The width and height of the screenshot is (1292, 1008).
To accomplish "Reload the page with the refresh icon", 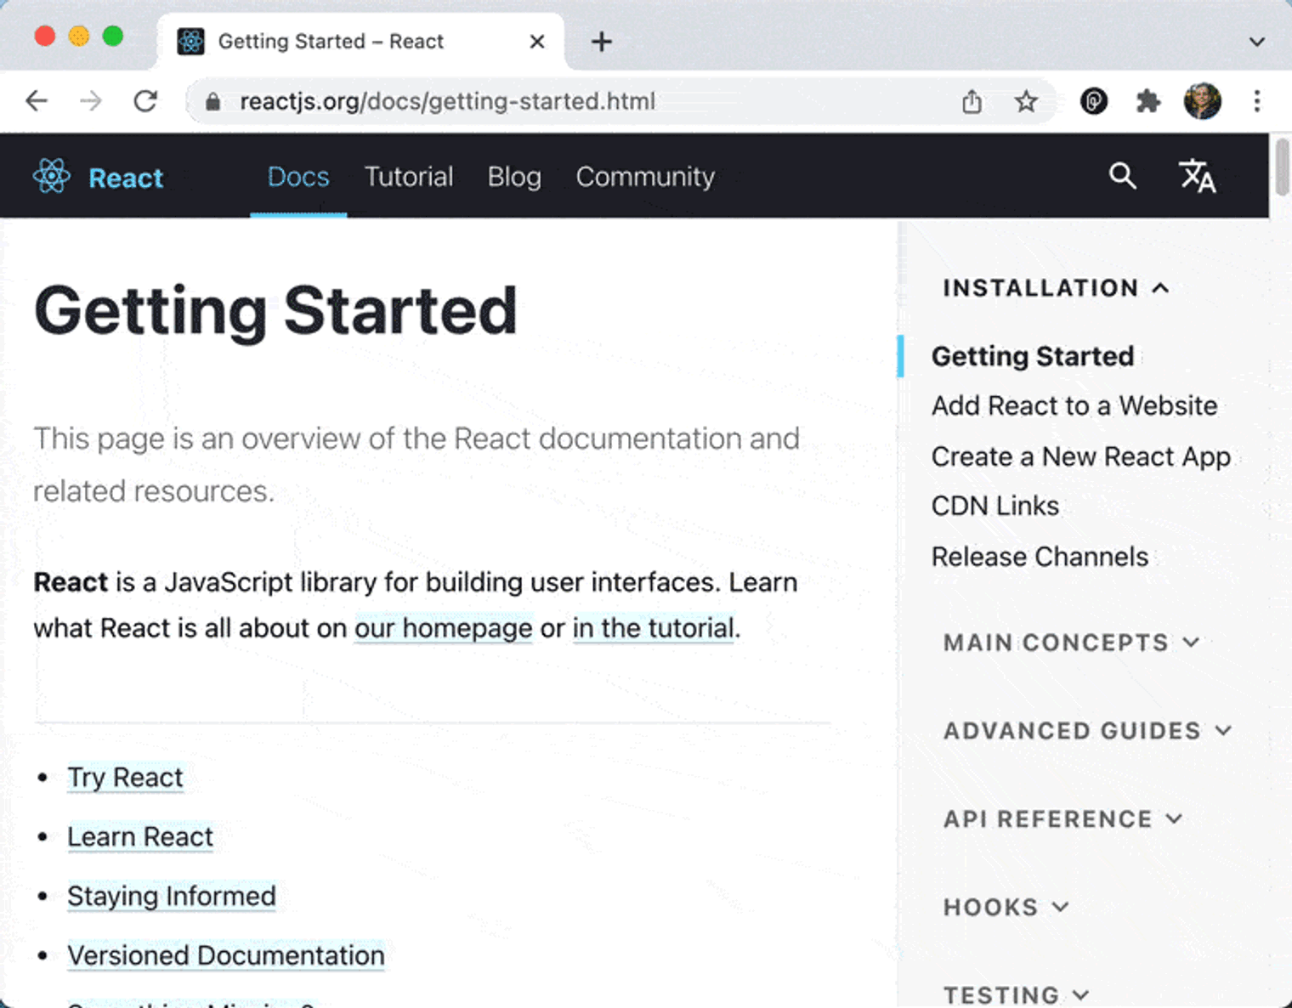I will tap(145, 101).
